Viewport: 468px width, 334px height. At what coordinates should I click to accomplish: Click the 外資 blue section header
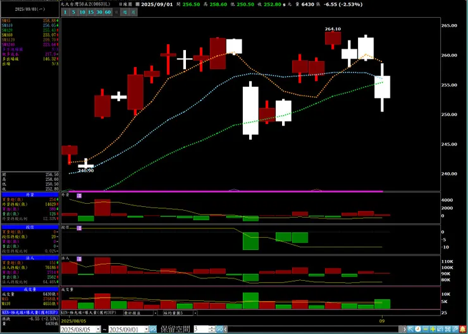point(30,195)
